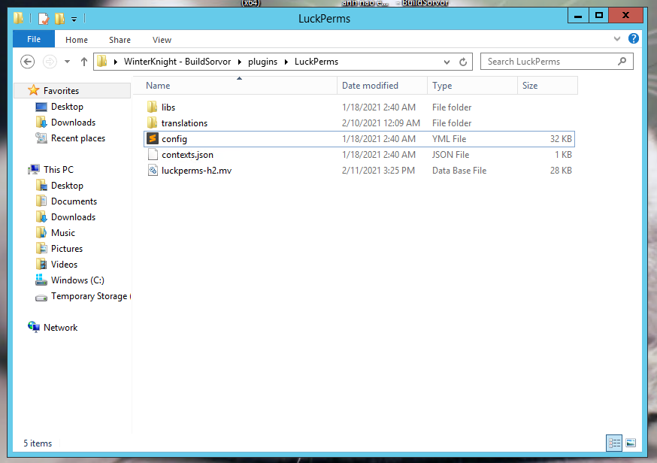The height and width of the screenshot is (463, 657).
Task: Customize Quick Access Toolbar dropdown
Action: [x=74, y=19]
